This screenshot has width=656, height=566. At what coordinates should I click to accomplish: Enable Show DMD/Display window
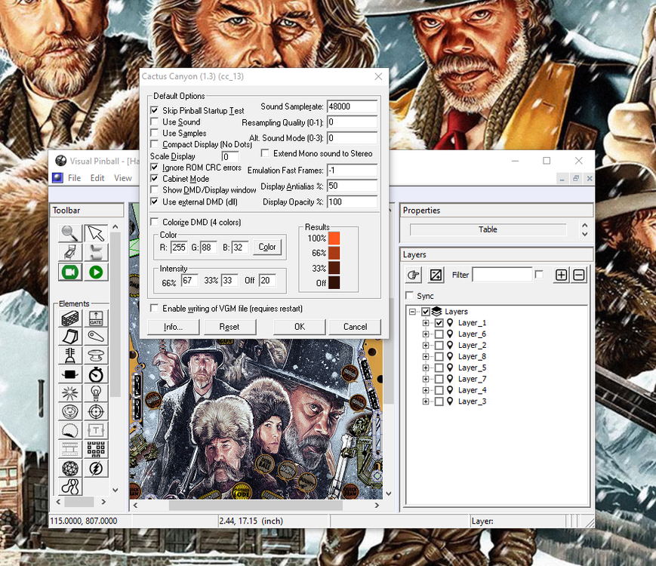point(155,190)
